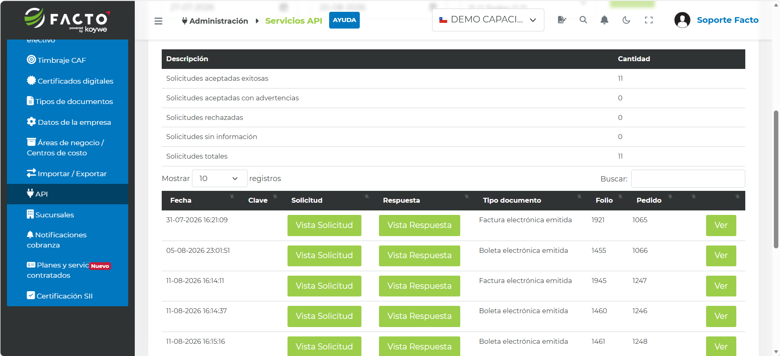The width and height of the screenshot is (780, 356).
Task: Open Notificaciones cobranza item
Action: (x=67, y=240)
